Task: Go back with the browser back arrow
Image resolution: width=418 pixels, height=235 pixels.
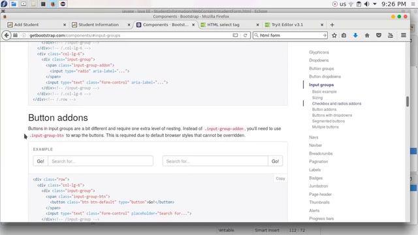Action: coord(7,35)
